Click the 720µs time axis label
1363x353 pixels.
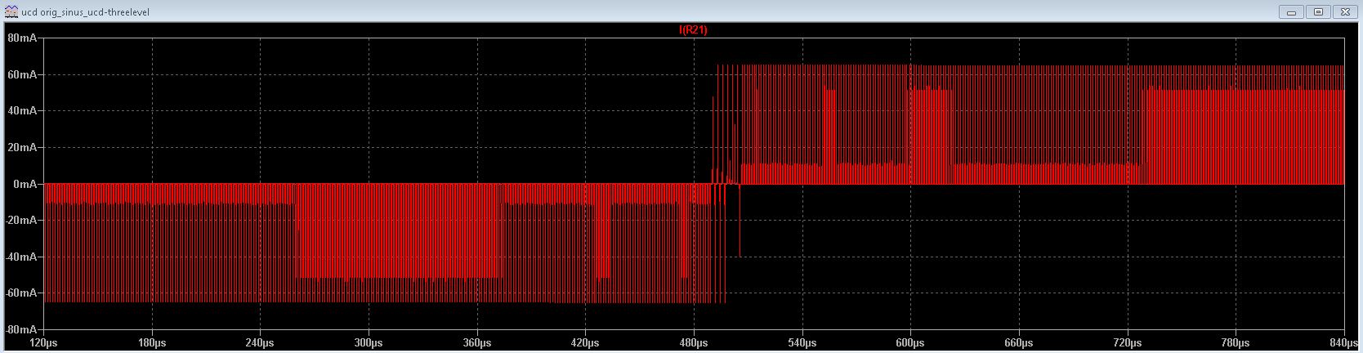point(1127,342)
